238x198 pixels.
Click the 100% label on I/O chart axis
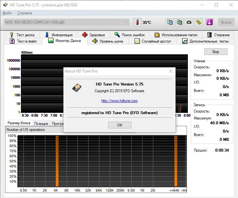point(12,136)
